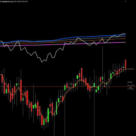Click the magenta moving average line
The width and height of the screenshot is (136, 136).
tap(63, 44)
